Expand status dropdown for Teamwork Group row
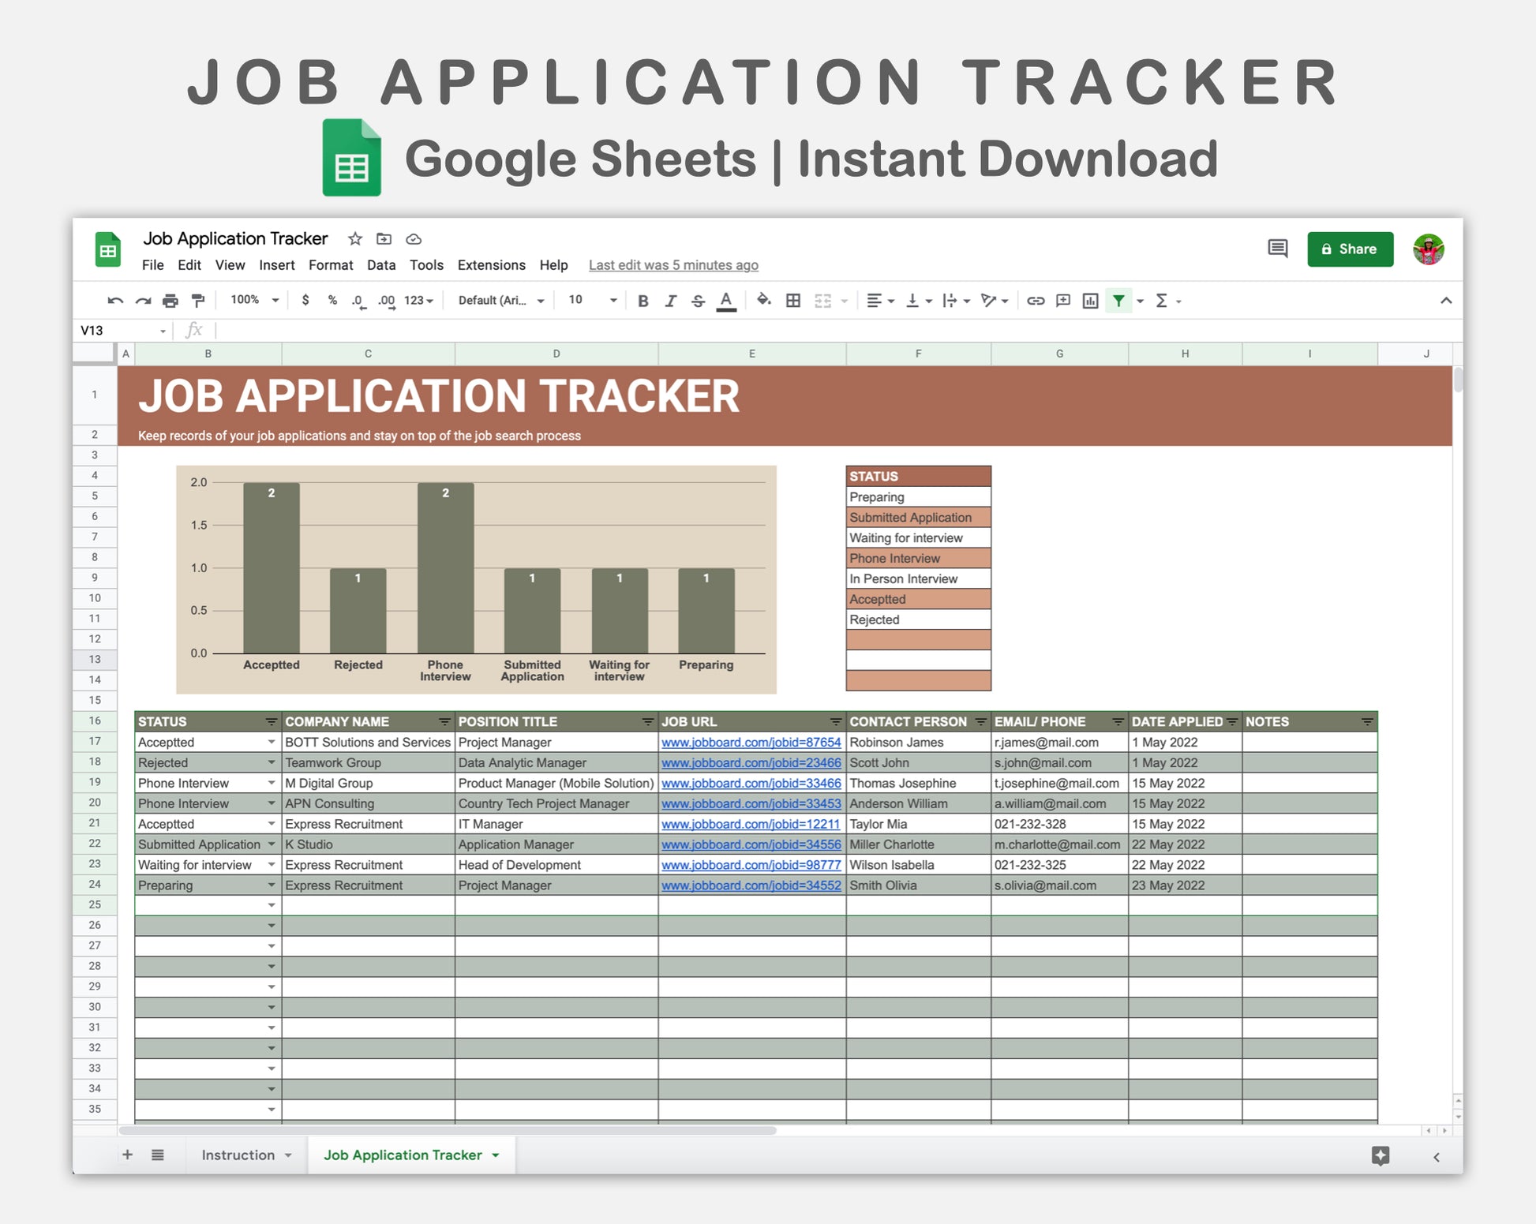The image size is (1536, 1224). (x=271, y=763)
